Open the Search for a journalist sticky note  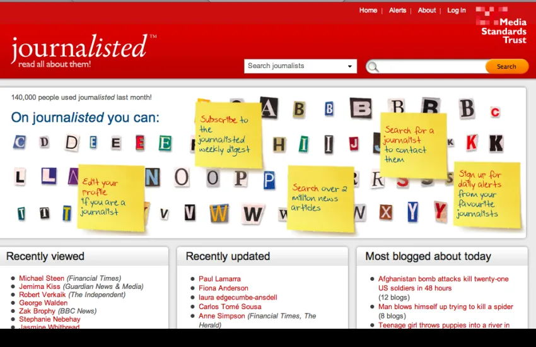click(413, 145)
